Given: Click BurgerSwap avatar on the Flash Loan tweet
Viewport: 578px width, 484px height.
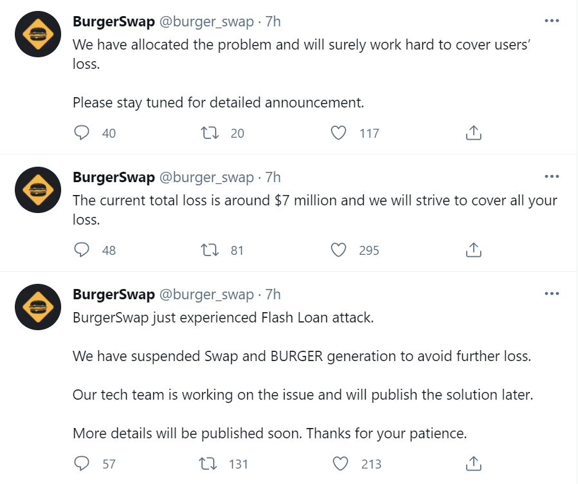Looking at the screenshot, I should pyautogui.click(x=37, y=306).
